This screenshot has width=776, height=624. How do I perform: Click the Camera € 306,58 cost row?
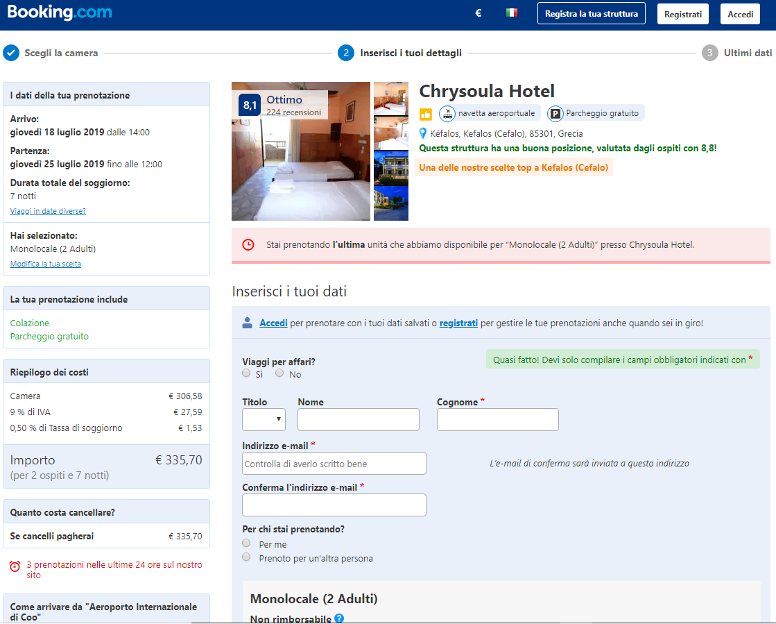(x=106, y=396)
